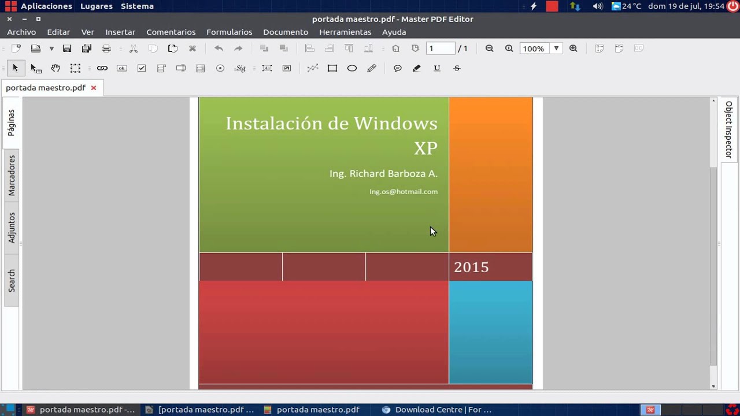740x416 pixels.
Task: Activate the Hand pan tool
Action: (55, 68)
